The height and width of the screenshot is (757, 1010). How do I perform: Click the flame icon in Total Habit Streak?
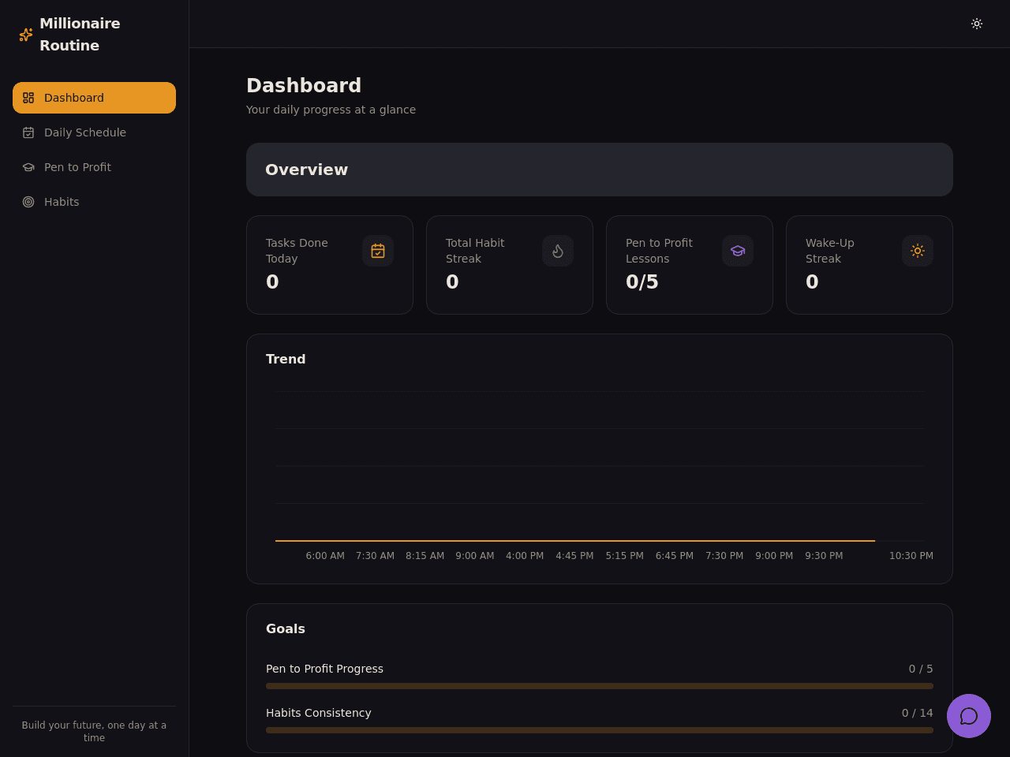pyautogui.click(x=558, y=251)
